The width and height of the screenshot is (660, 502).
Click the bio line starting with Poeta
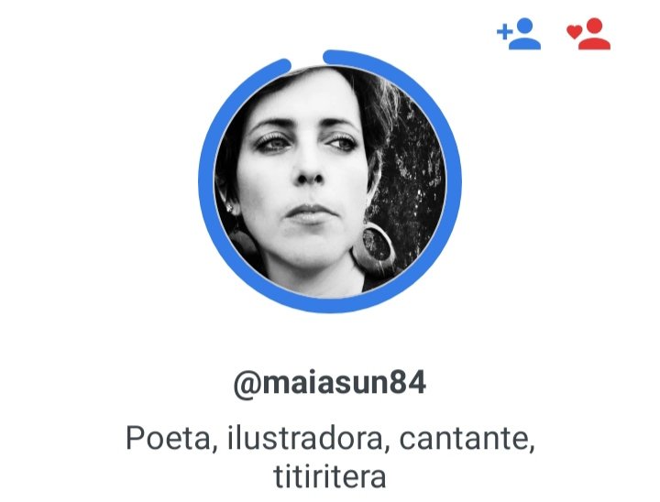[x=330, y=439]
